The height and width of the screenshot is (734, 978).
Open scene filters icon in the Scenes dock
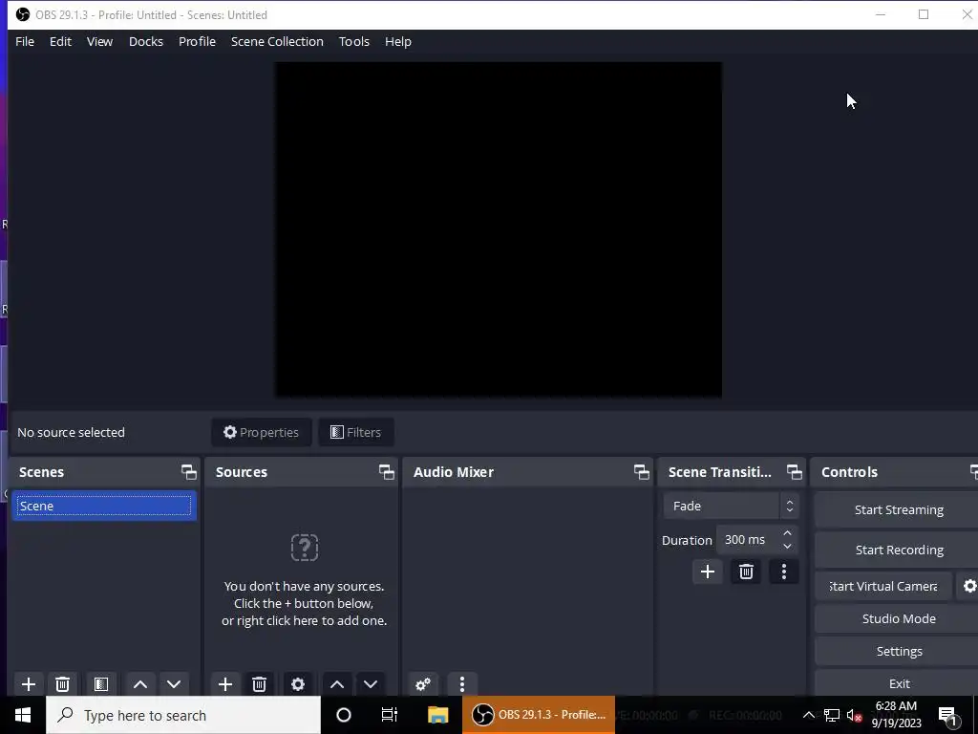[101, 684]
